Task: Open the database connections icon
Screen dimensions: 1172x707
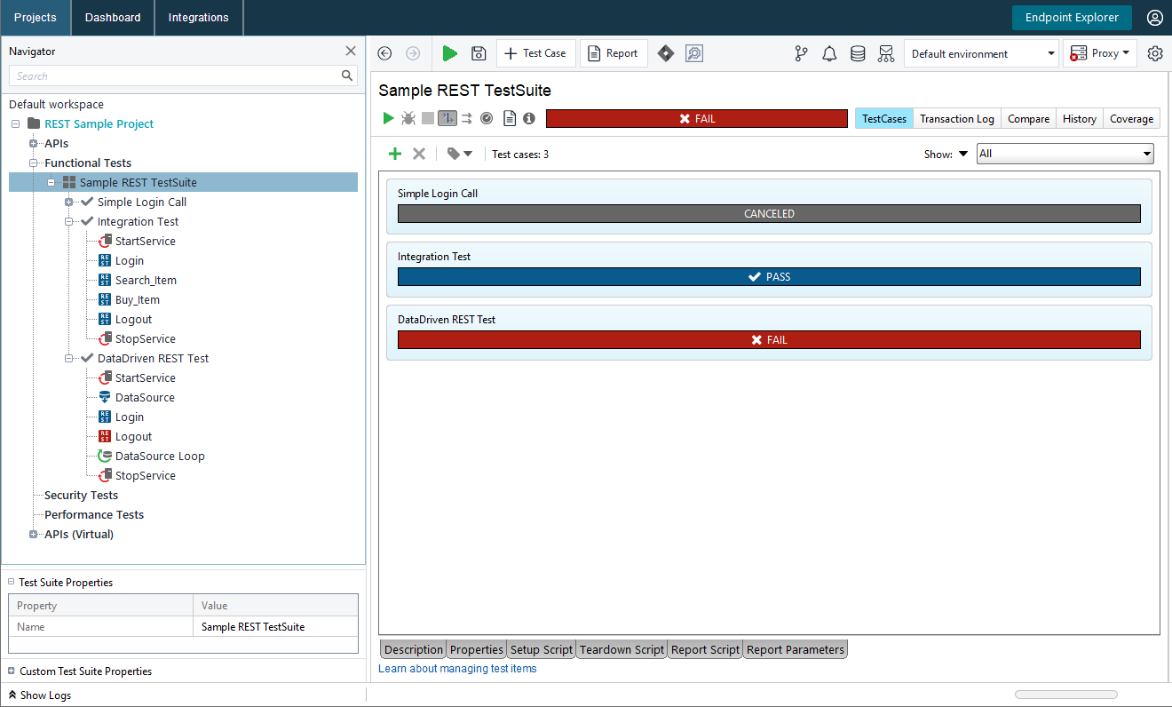Action: [858, 53]
